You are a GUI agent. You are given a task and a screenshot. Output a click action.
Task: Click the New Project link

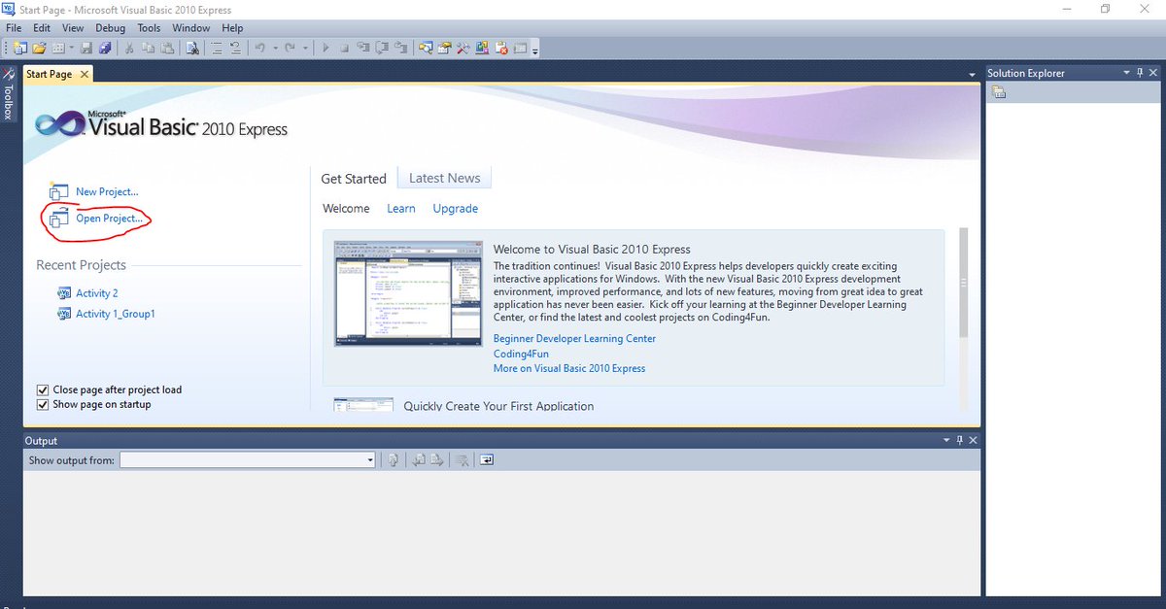107,191
